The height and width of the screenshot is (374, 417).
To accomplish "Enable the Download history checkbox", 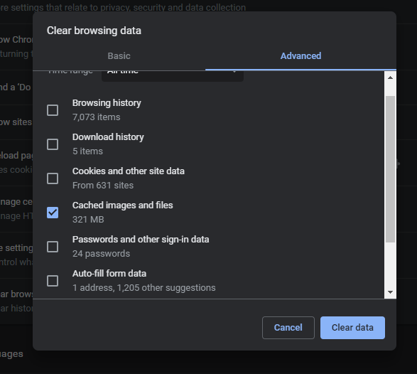I will click(x=53, y=144).
